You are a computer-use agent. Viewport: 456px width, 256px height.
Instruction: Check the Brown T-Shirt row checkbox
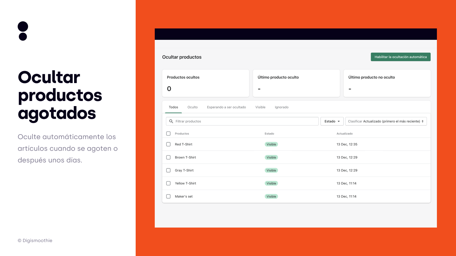(x=168, y=157)
